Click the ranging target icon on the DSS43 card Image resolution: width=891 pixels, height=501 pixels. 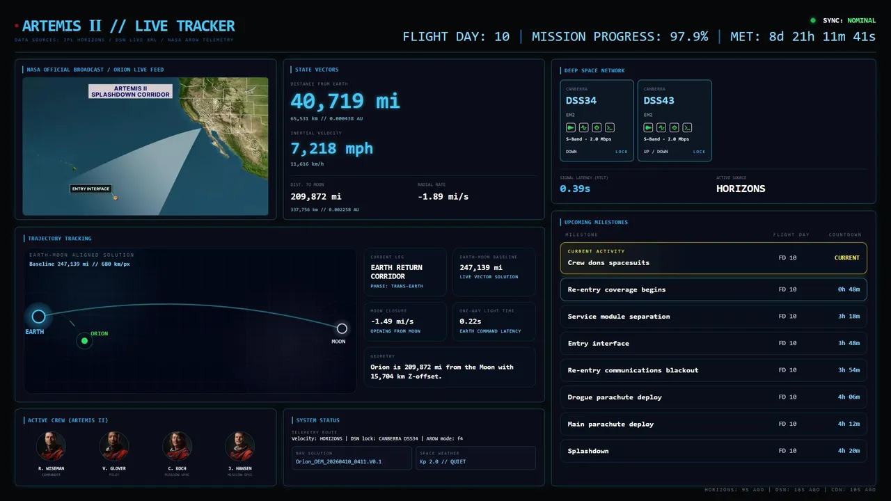[675, 128]
